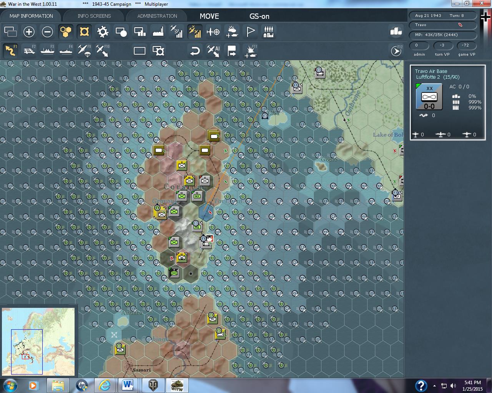Screen dimensions: 492x393
Task: Click the date and turn display
Action: click(443, 16)
